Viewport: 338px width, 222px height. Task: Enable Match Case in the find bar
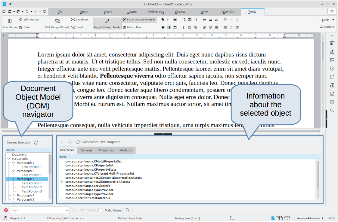click(101, 210)
